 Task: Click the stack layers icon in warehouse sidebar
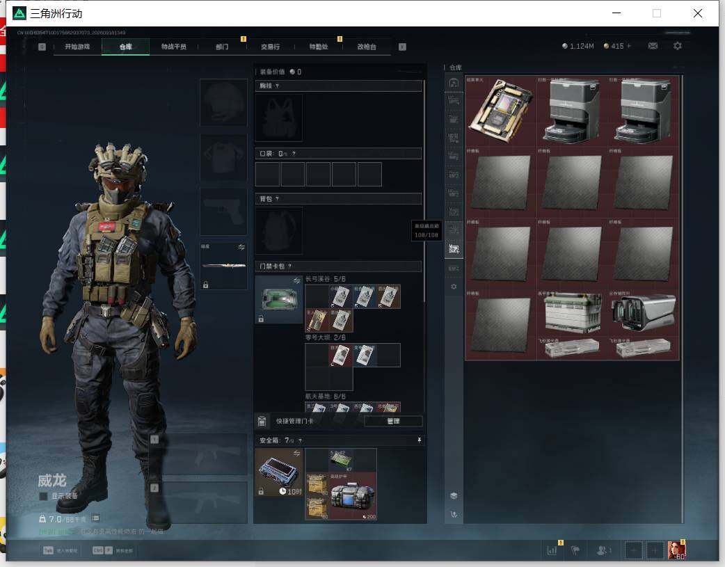(454, 496)
